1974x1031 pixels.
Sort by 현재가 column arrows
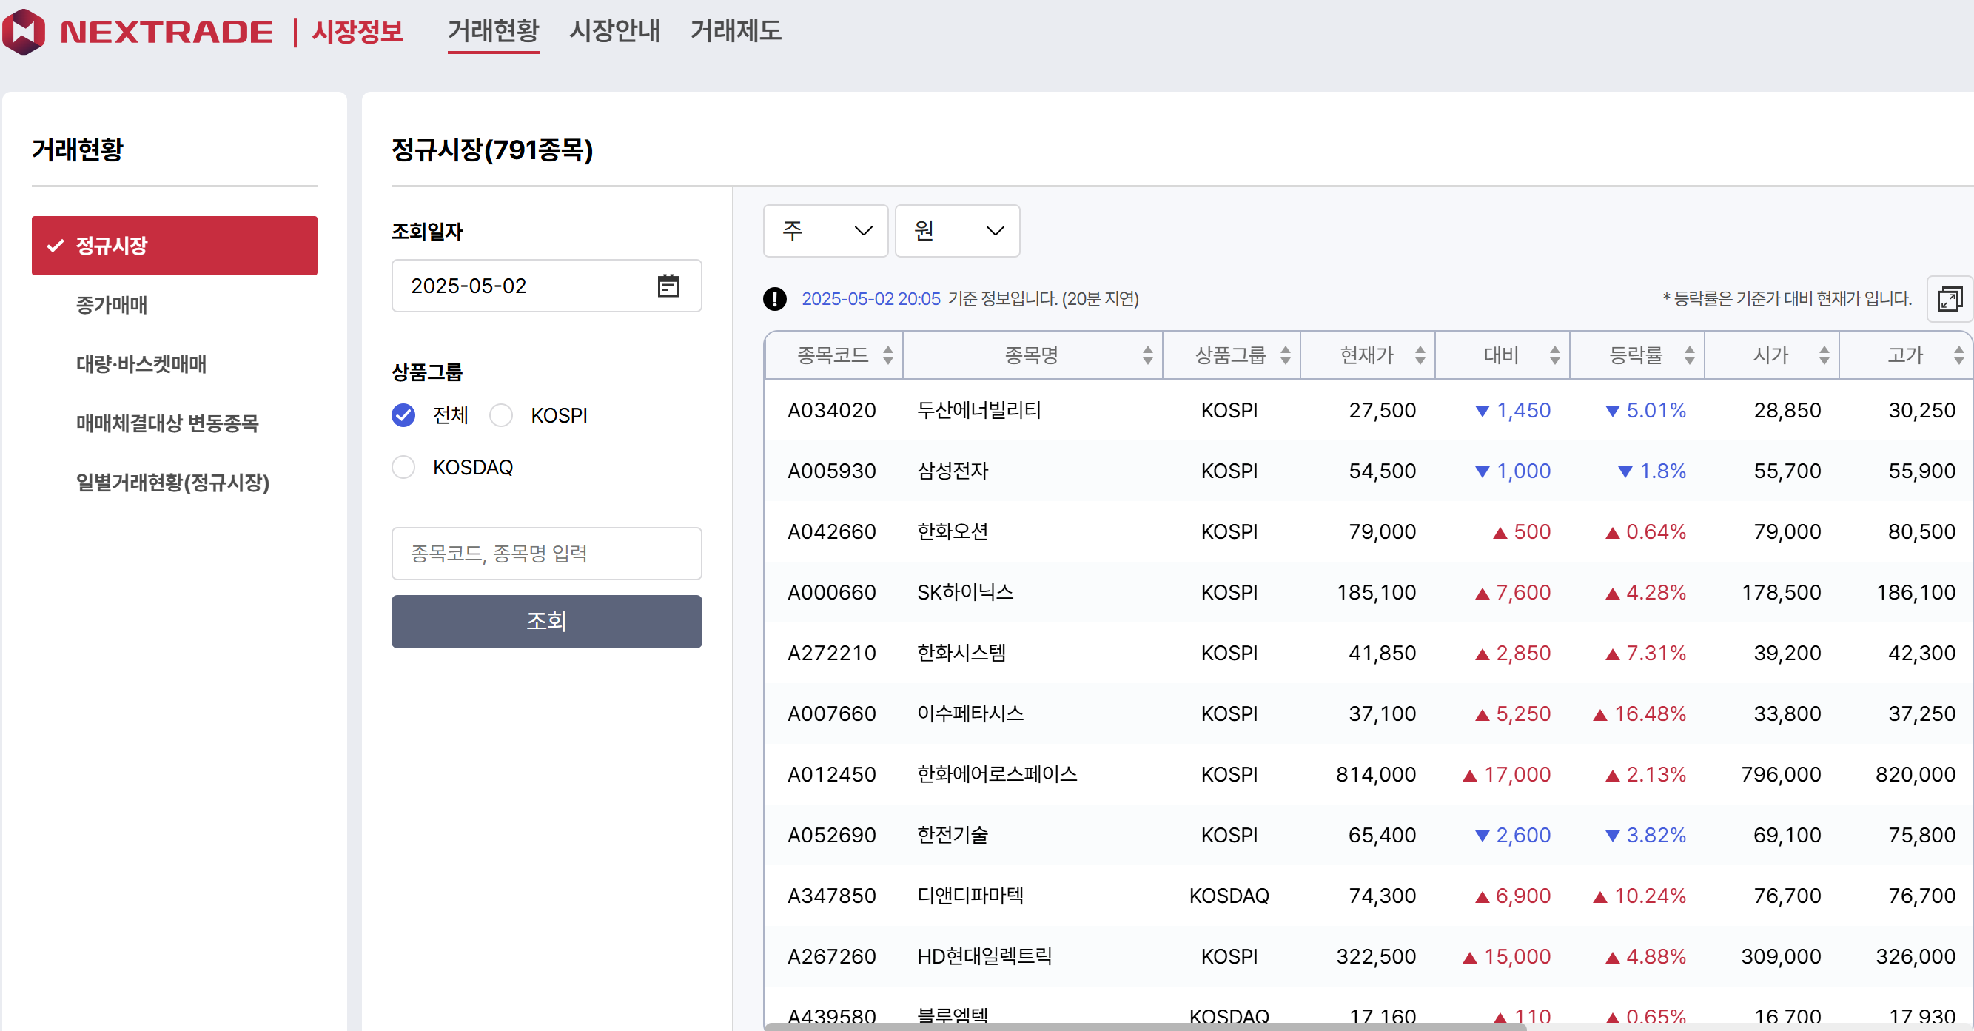(x=1420, y=355)
